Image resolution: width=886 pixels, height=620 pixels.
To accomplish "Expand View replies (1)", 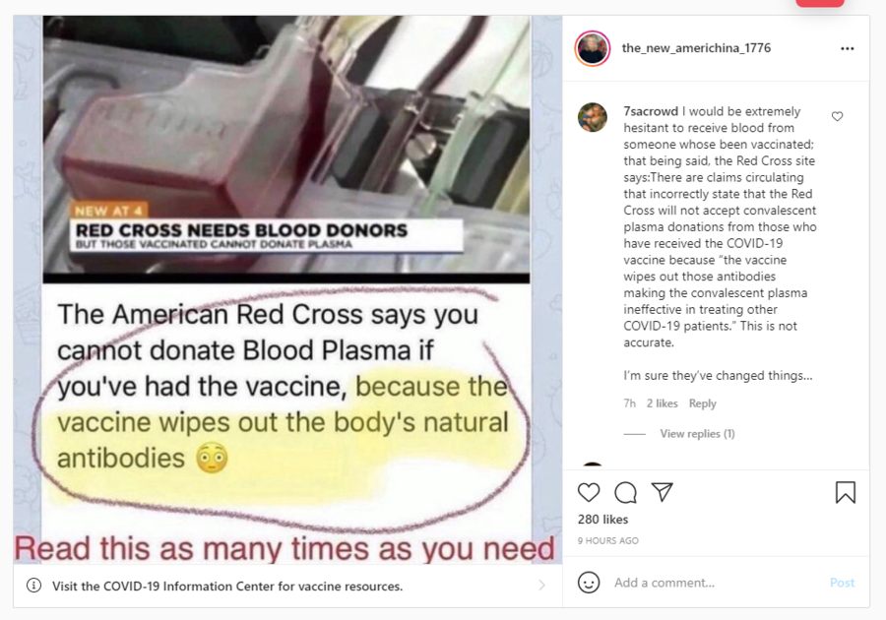I will (x=697, y=434).
